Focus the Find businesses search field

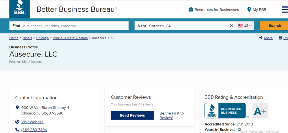pos(69,26)
